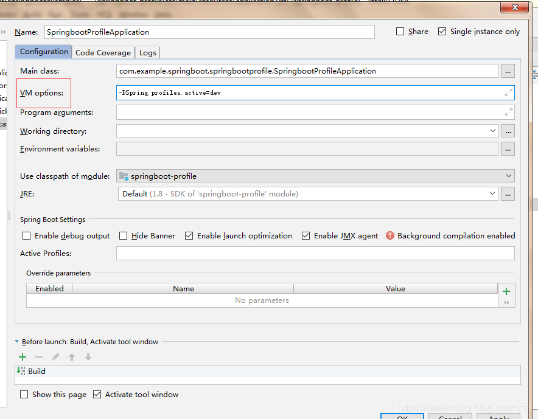Image resolution: width=538 pixels, height=419 pixels.
Task: Focus the Program arguments field
Action: 315,112
